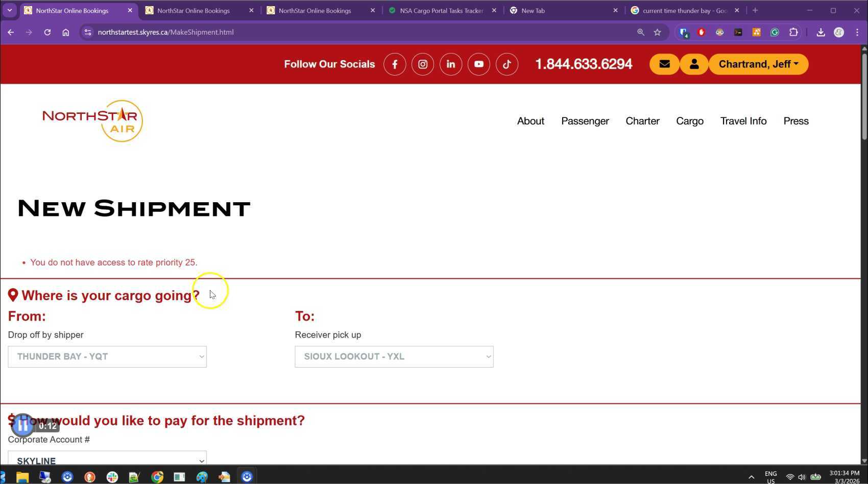Click the 'Follow Our Socials' text
Viewport: 868px width, 484px height.
tap(329, 64)
